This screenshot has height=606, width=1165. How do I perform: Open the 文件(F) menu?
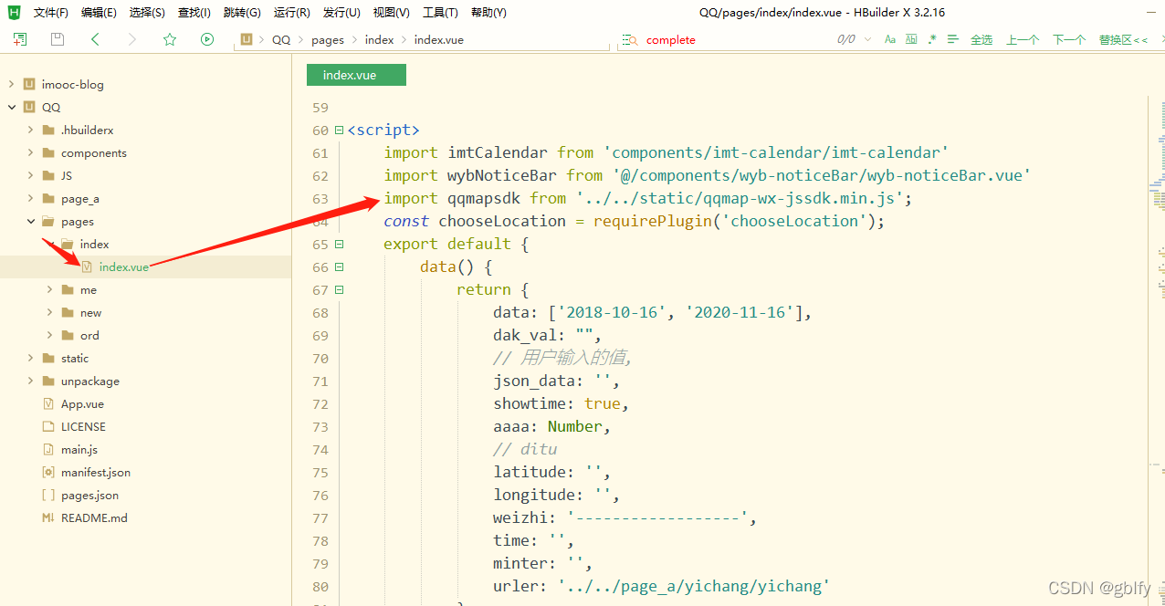pyautogui.click(x=50, y=12)
